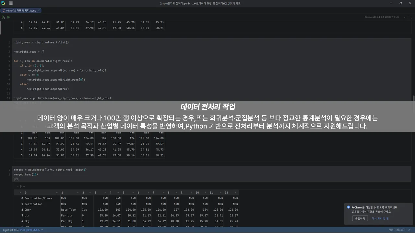Click the cursor position 2:1 indicator
415x233 pixels.
410,230
